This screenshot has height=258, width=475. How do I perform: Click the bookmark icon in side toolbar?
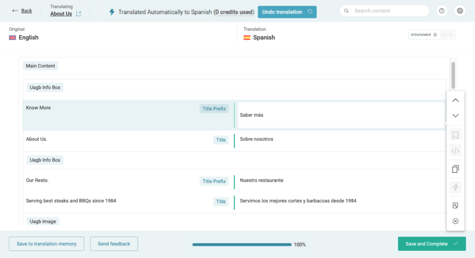pos(455,135)
